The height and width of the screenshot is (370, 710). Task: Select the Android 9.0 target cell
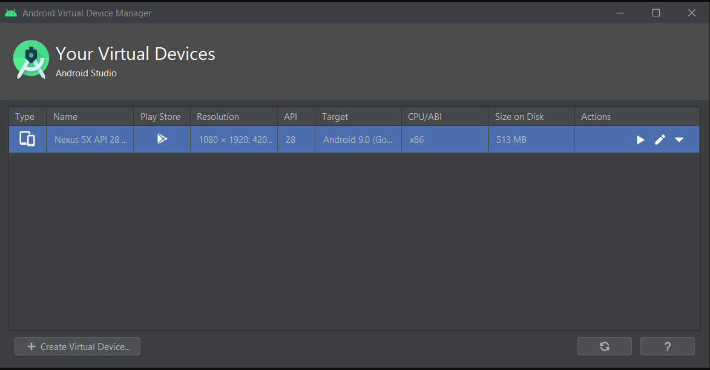click(x=358, y=139)
